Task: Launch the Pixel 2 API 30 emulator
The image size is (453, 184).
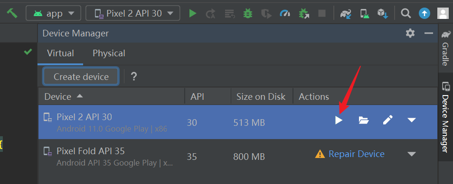Action: click(339, 120)
